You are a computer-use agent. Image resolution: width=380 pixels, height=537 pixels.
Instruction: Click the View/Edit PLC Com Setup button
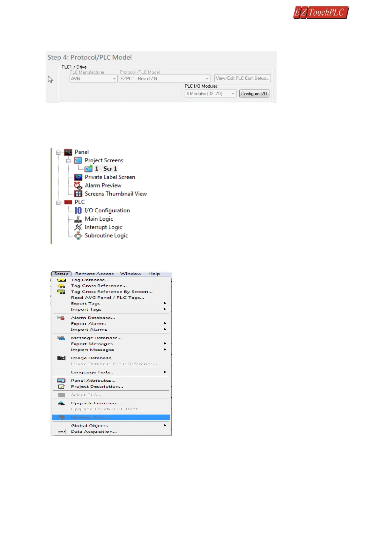click(x=242, y=78)
